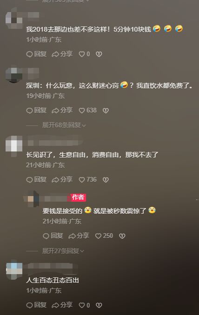Viewport: 199px width, 315px height.
Task: Share the author's reply
Action: pyautogui.click(x=79, y=236)
